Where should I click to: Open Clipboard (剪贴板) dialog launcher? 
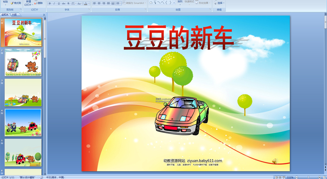[x=21, y=9]
